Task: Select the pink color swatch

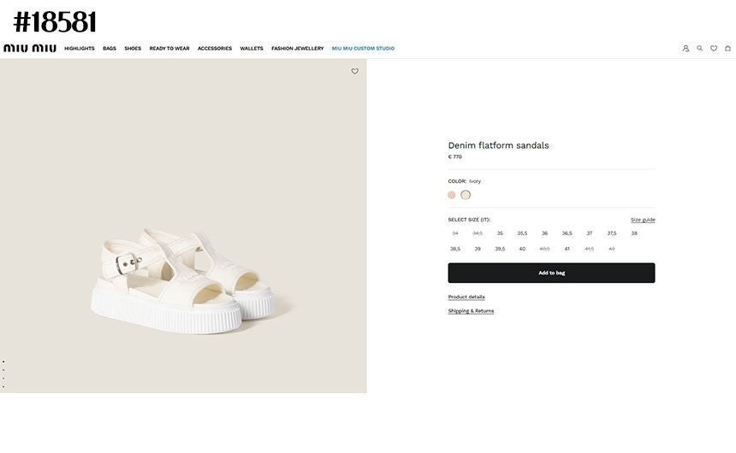Action: (x=452, y=195)
